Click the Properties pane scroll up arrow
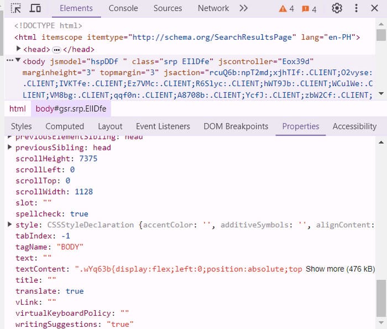The width and height of the screenshot is (387, 329). click(x=381, y=142)
